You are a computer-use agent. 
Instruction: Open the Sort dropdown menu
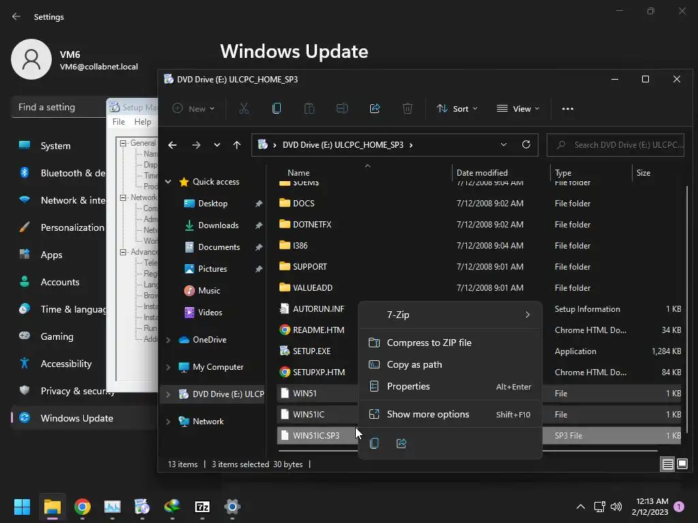point(457,108)
